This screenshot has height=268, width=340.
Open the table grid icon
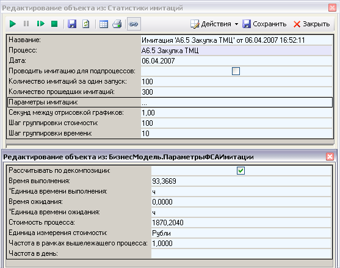point(104,24)
